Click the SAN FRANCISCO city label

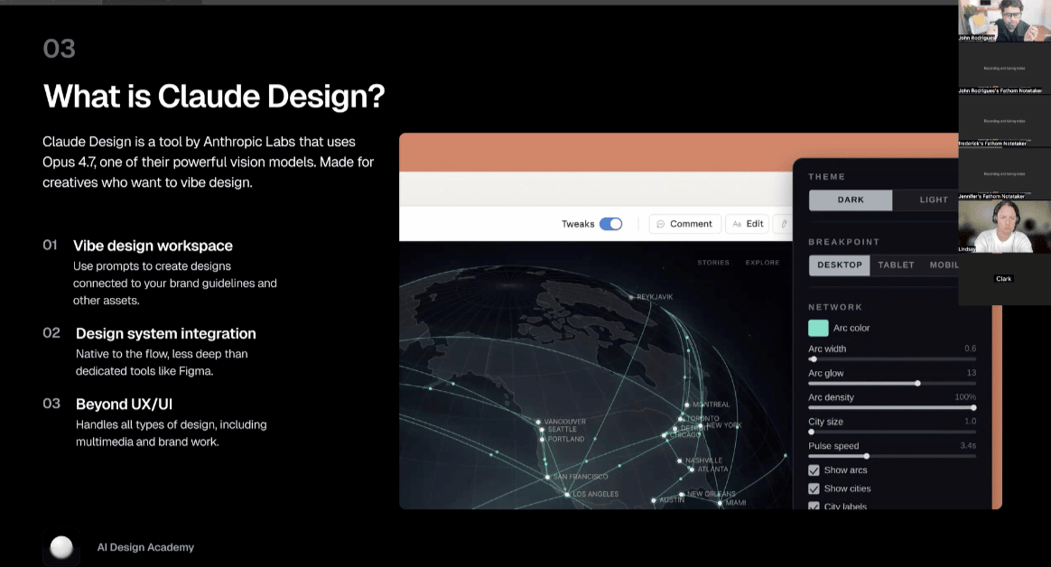[x=581, y=477]
